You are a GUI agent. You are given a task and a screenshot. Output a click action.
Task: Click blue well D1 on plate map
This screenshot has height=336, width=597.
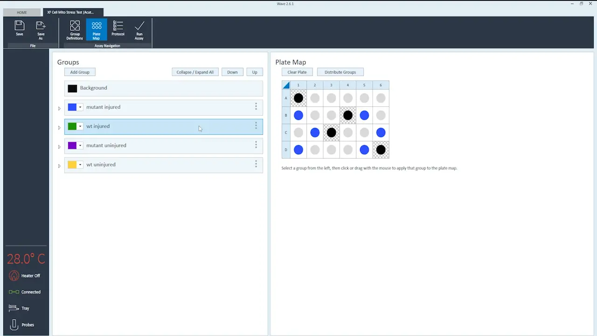[298, 150]
